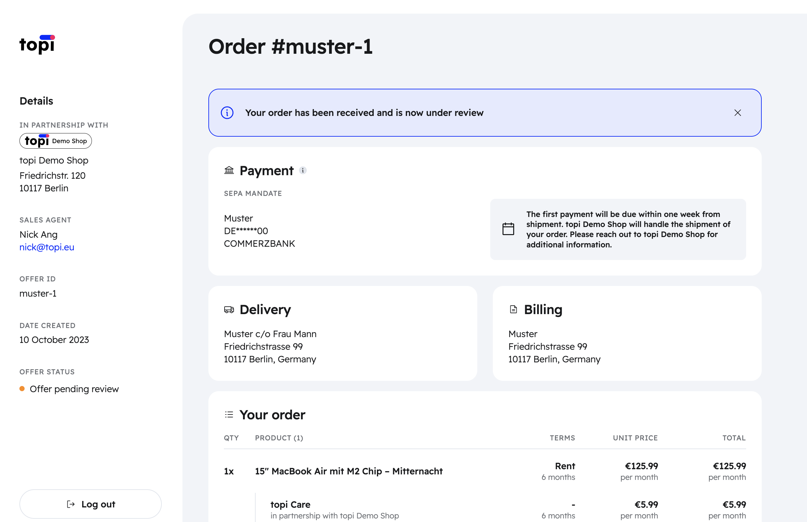Click the delivery truck icon
The width and height of the screenshot is (807, 522).
tap(229, 310)
